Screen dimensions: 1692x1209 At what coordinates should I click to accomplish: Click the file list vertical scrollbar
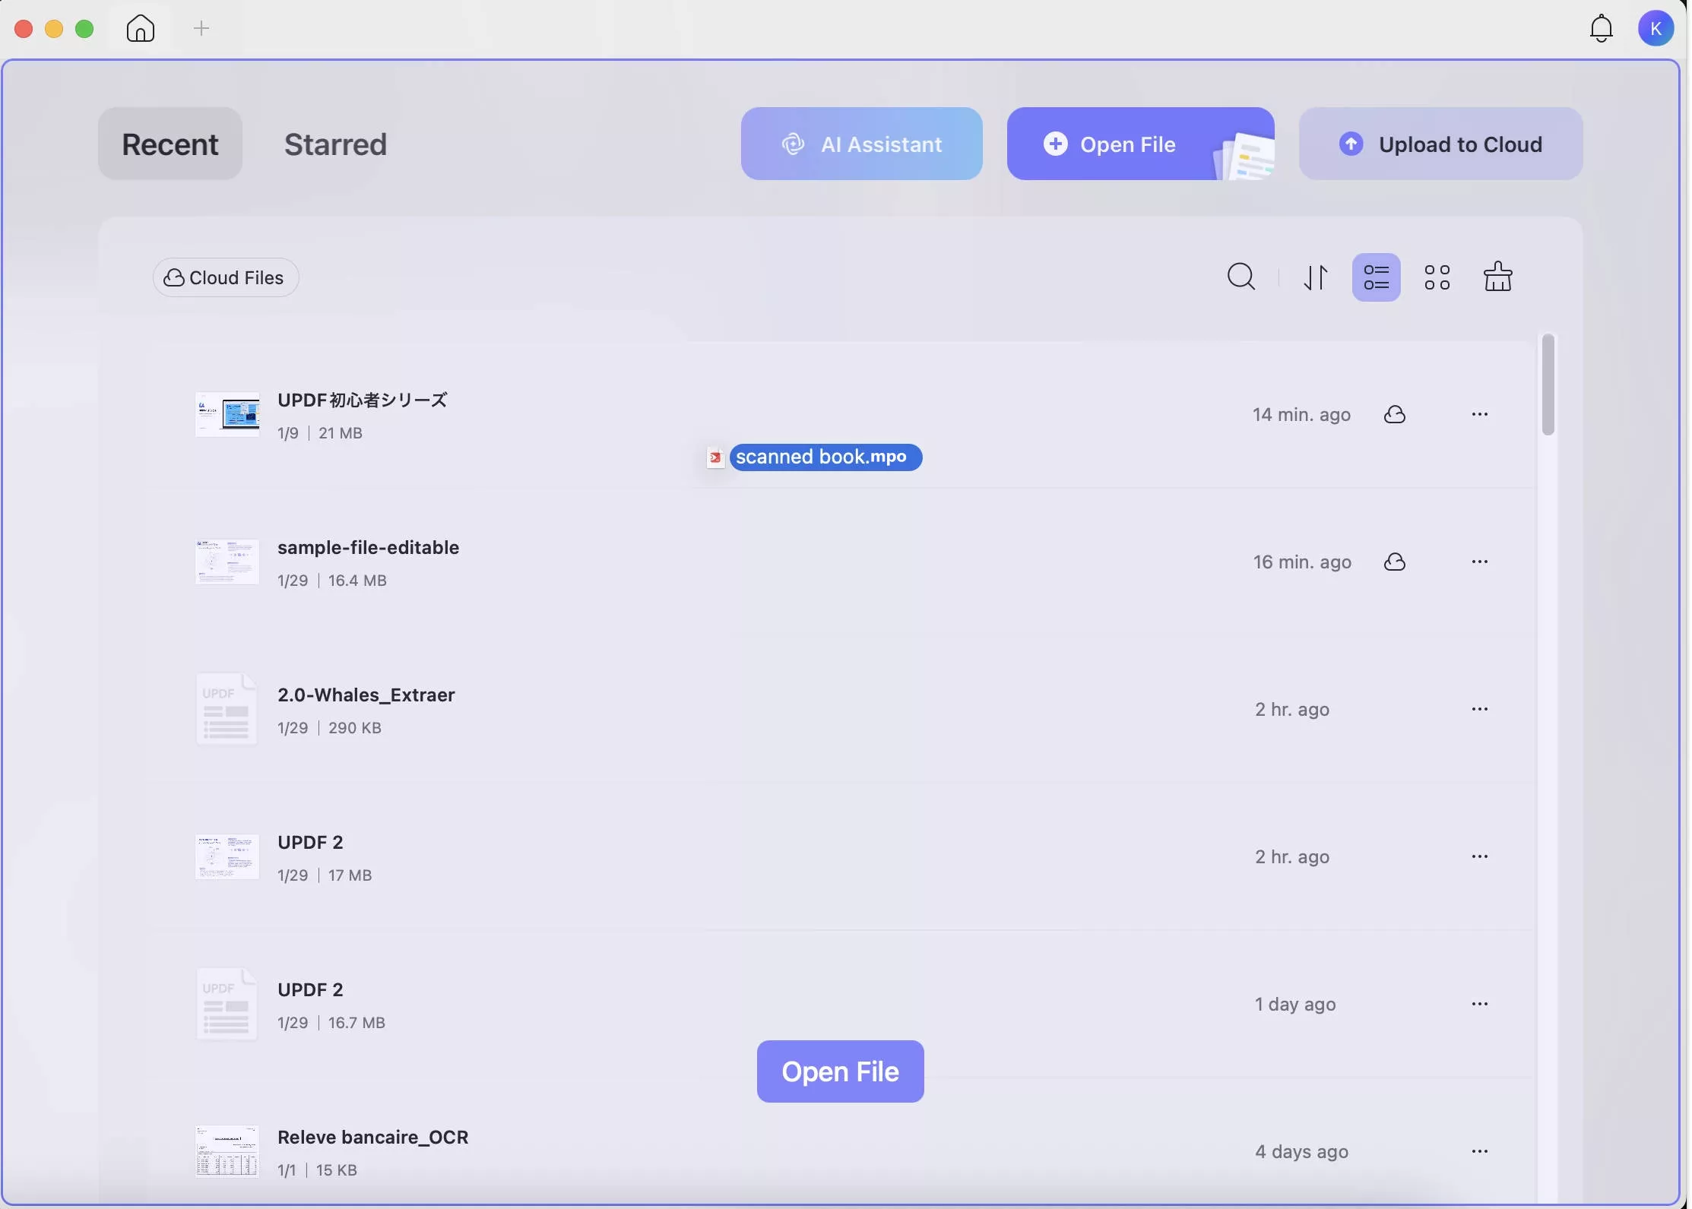coord(1548,385)
